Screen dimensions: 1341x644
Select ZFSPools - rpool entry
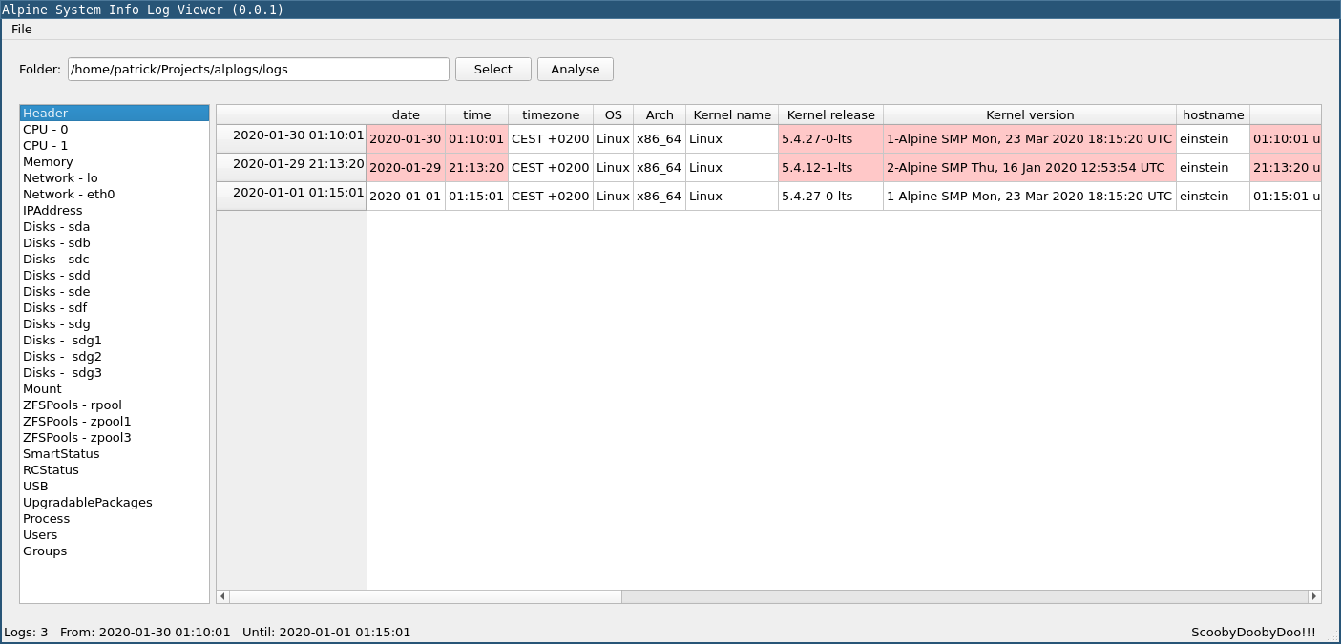pyautogui.click(x=115, y=405)
